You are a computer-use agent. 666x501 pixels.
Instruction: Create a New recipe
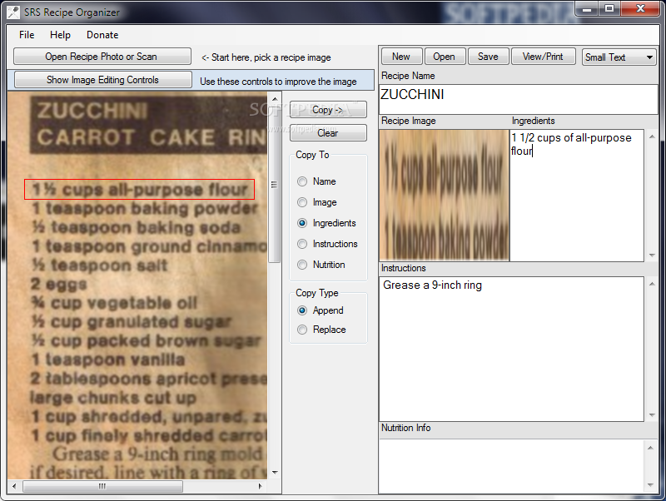(401, 57)
